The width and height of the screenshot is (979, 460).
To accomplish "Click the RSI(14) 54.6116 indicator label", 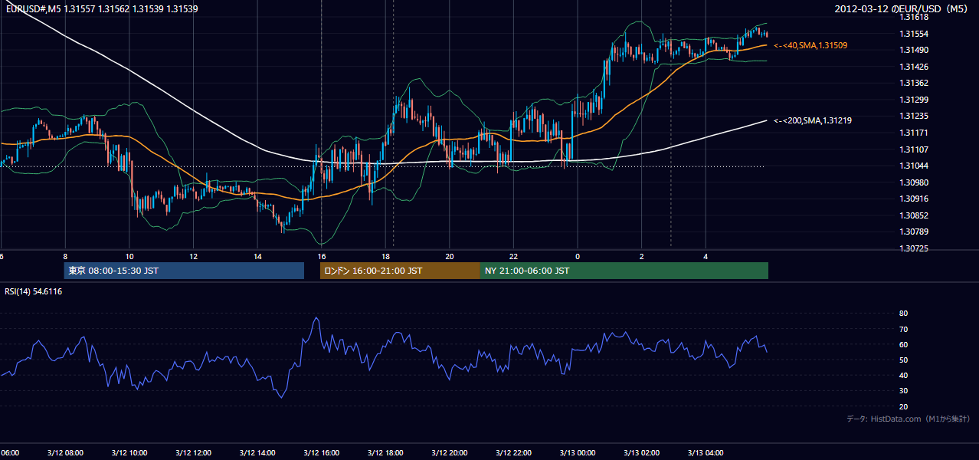I will [x=34, y=291].
